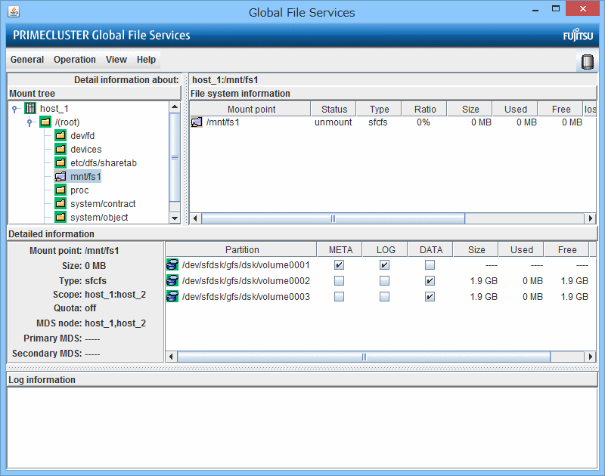Screen dimensions: 605x476
Task: Toggle DATA checkbox for volume0001
Action: point(430,264)
